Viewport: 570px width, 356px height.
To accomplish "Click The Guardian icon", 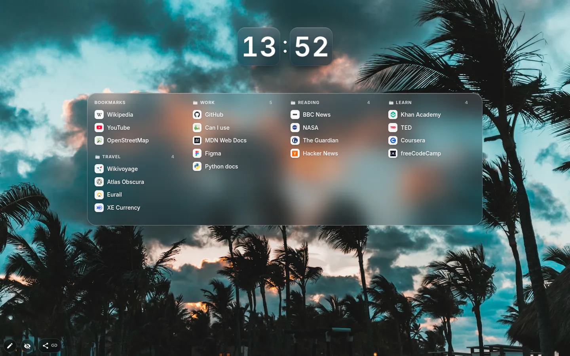I will click(x=295, y=140).
